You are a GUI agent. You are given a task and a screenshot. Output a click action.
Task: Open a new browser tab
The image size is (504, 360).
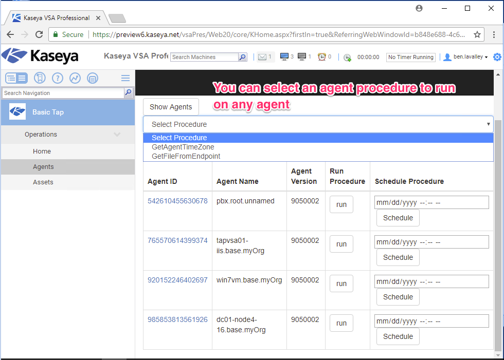117,18
